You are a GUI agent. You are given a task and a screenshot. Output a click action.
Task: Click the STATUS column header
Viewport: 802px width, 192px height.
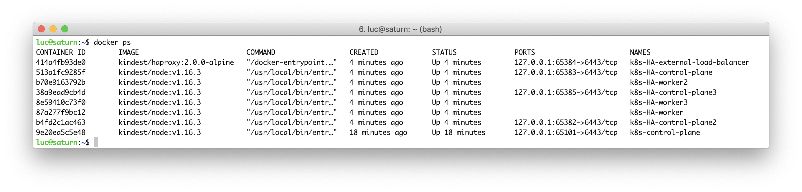(x=444, y=52)
